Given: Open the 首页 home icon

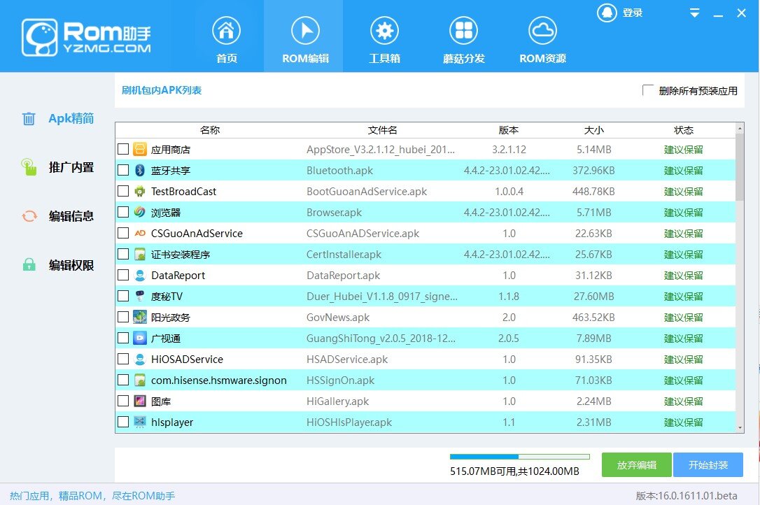Looking at the screenshot, I should tap(226, 31).
